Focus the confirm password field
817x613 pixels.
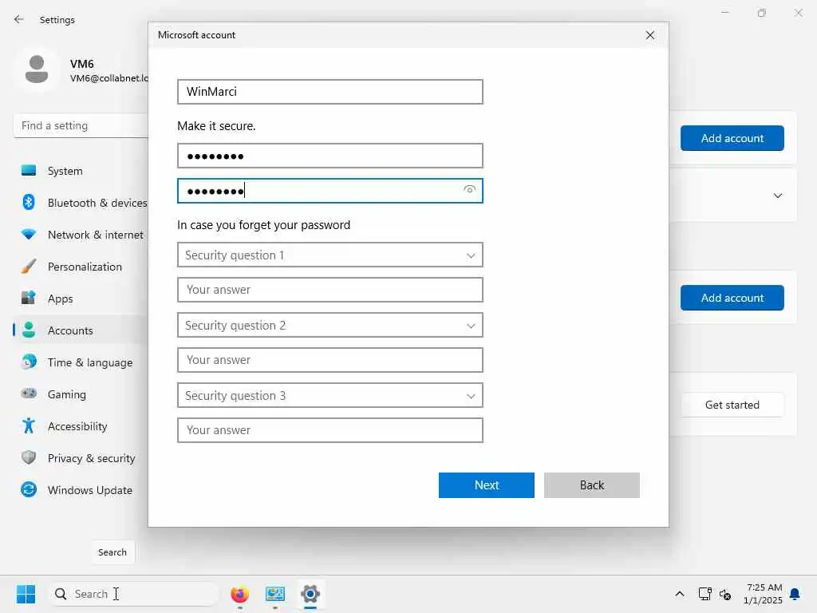pos(330,190)
